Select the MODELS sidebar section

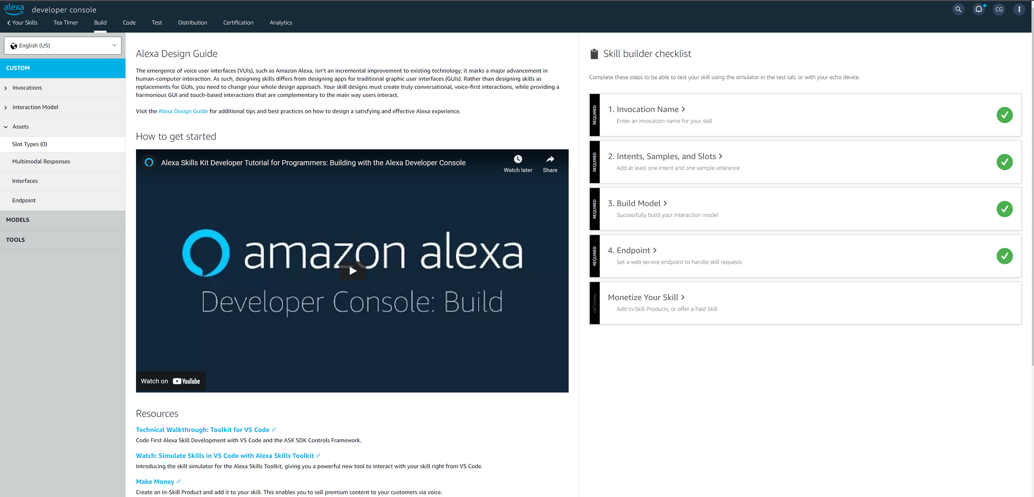[63, 220]
